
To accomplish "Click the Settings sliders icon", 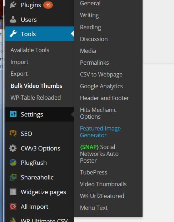I will [x=13, y=114].
